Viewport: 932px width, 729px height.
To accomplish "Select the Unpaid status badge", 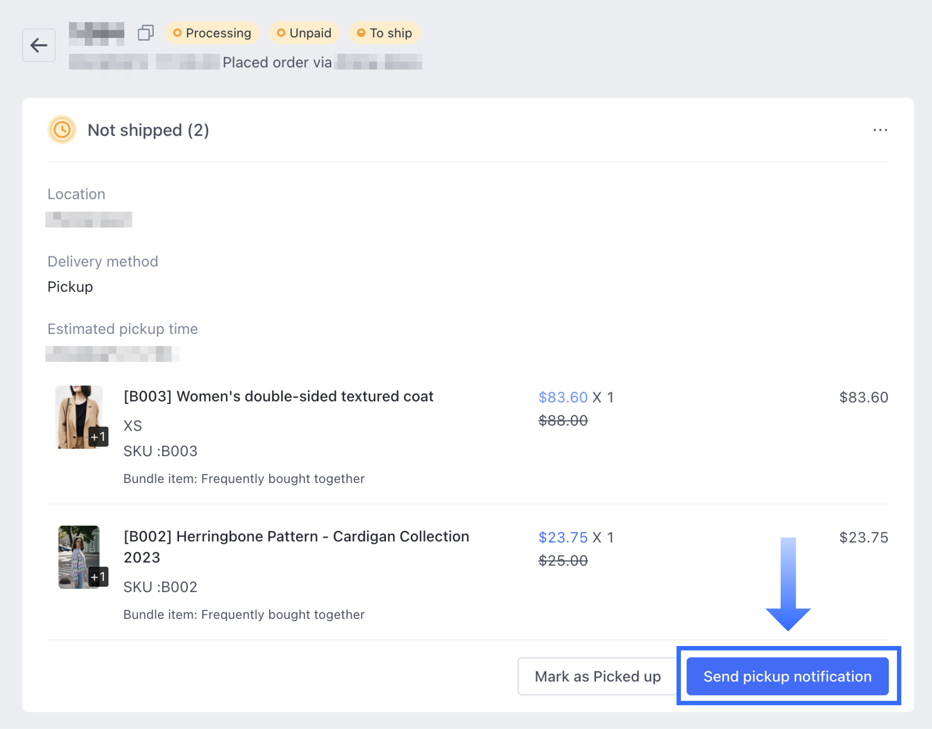I will pyautogui.click(x=304, y=33).
